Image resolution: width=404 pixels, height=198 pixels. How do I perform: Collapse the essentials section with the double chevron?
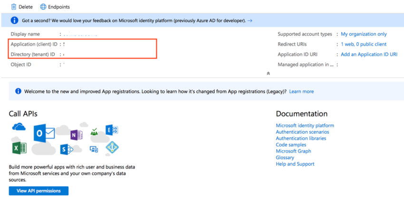pyautogui.click(x=268, y=73)
